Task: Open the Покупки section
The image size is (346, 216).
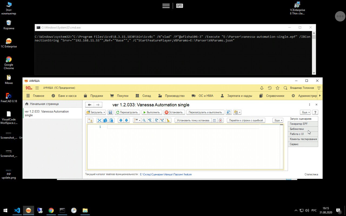Action: (x=119, y=96)
